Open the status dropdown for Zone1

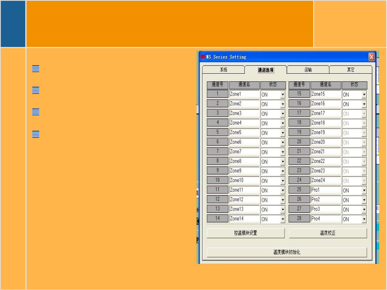click(x=283, y=94)
